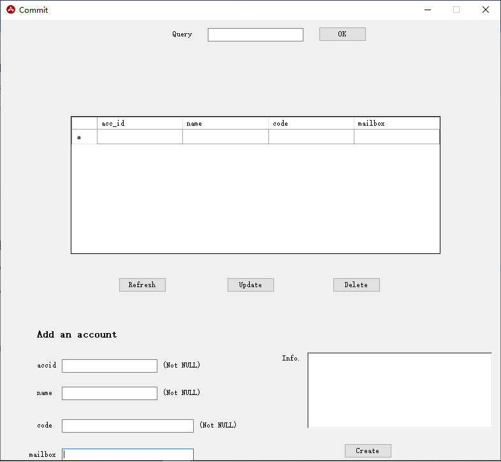Focus the accid input field
This screenshot has height=462, width=501.
[109, 366]
